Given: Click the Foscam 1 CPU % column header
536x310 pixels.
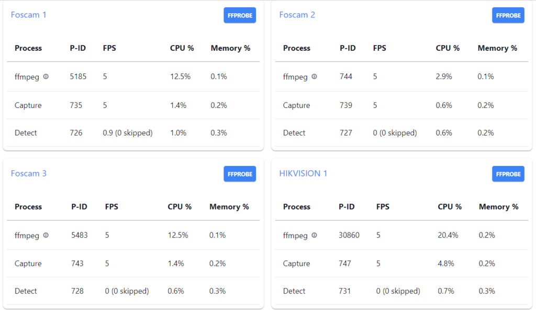Looking at the screenshot, I should pyautogui.click(x=182, y=48).
